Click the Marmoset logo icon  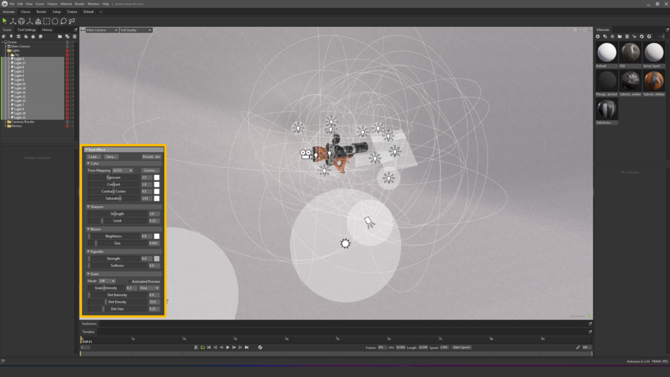pyautogui.click(x=5, y=4)
